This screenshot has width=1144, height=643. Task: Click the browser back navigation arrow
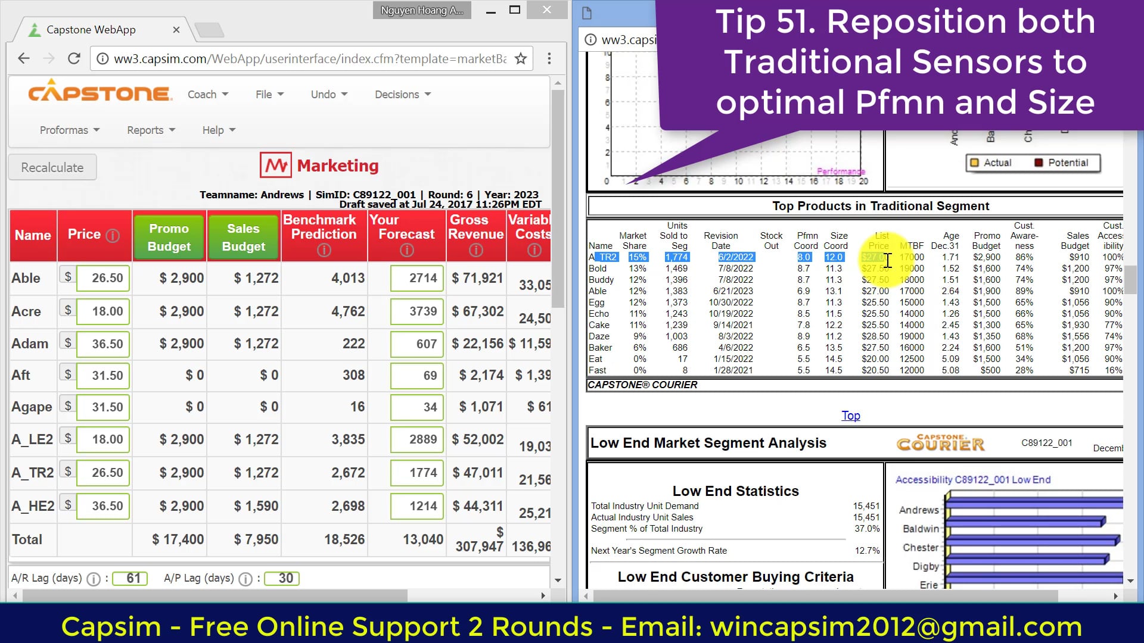point(24,59)
